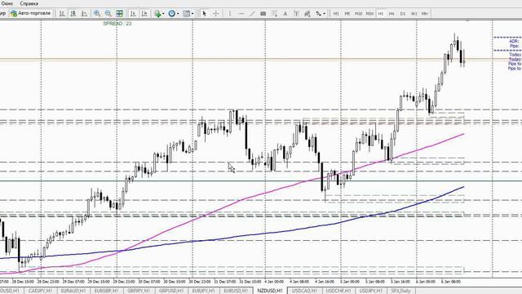Switch chart to bar chart mode

[x=62, y=14]
